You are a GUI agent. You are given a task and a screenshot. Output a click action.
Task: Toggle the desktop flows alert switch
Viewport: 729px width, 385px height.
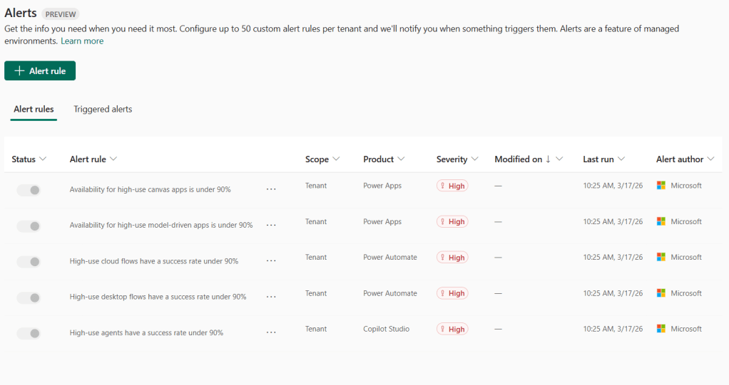click(x=29, y=297)
